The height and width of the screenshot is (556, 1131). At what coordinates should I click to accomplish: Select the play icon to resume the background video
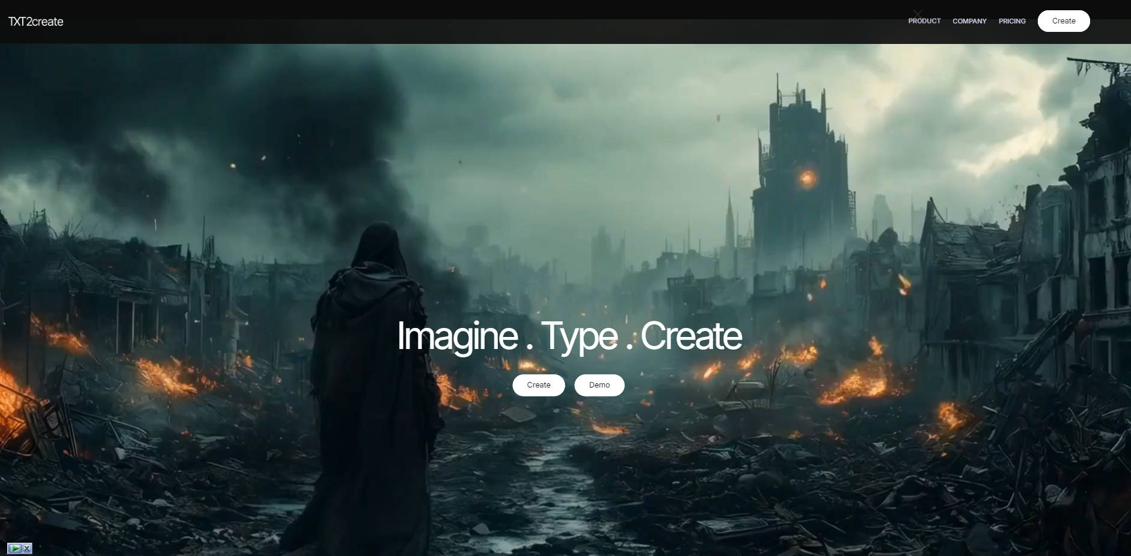click(x=15, y=548)
